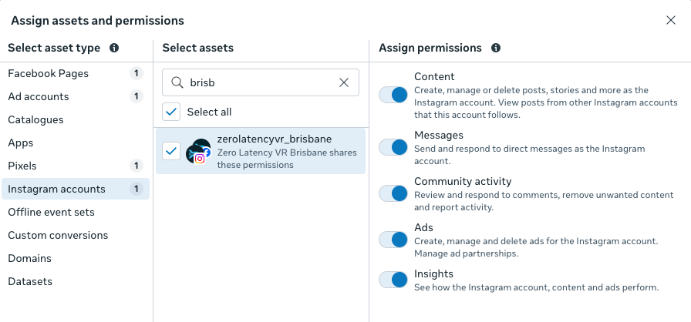Turn off the Messages permission toggle
Screen dimensions: 691x322
[x=393, y=147]
